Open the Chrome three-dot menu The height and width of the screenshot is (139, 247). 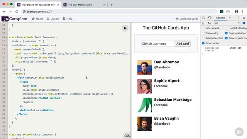(243, 12)
